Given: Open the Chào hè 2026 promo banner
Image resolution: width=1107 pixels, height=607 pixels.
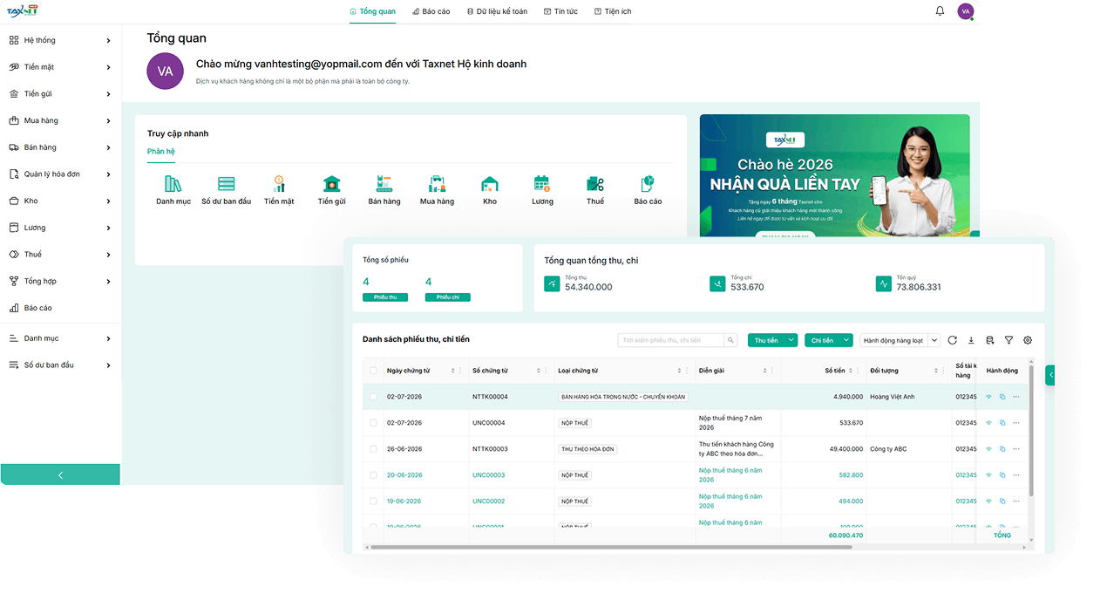Looking at the screenshot, I should [834, 175].
